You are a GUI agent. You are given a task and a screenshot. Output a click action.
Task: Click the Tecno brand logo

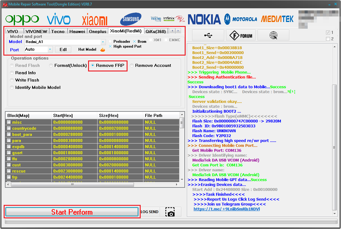click(x=156, y=19)
